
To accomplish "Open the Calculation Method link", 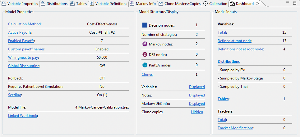I will click(25, 24).
